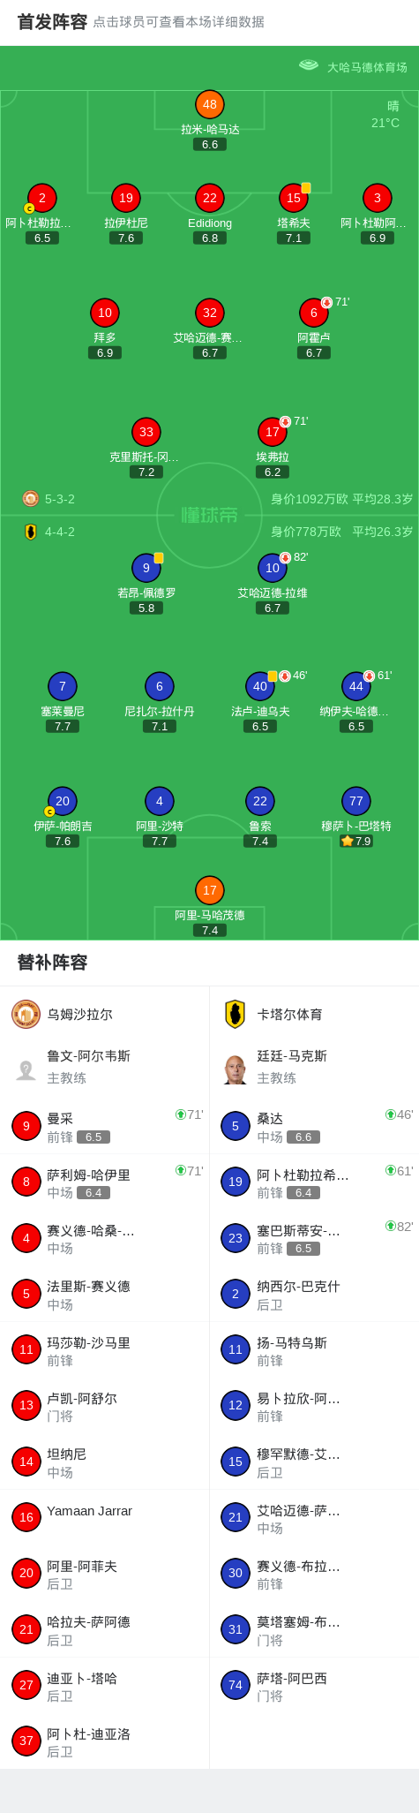Click the 5-3-2 formation label
Viewport: 419px width, 1813px height.
pos(60,499)
